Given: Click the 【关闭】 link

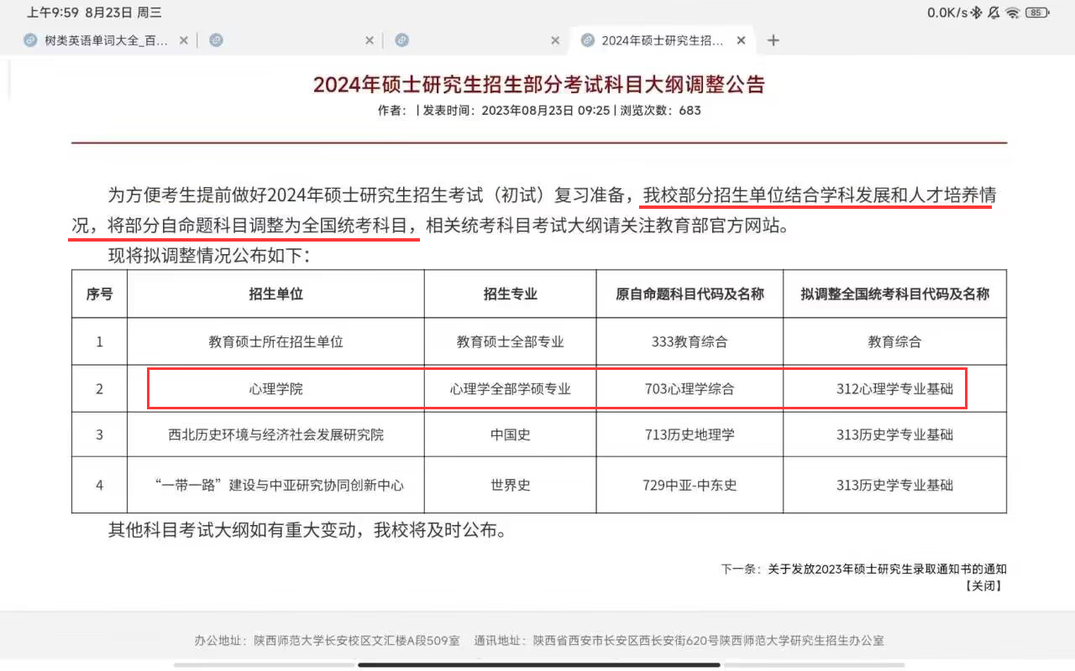Looking at the screenshot, I should pyautogui.click(x=983, y=585).
